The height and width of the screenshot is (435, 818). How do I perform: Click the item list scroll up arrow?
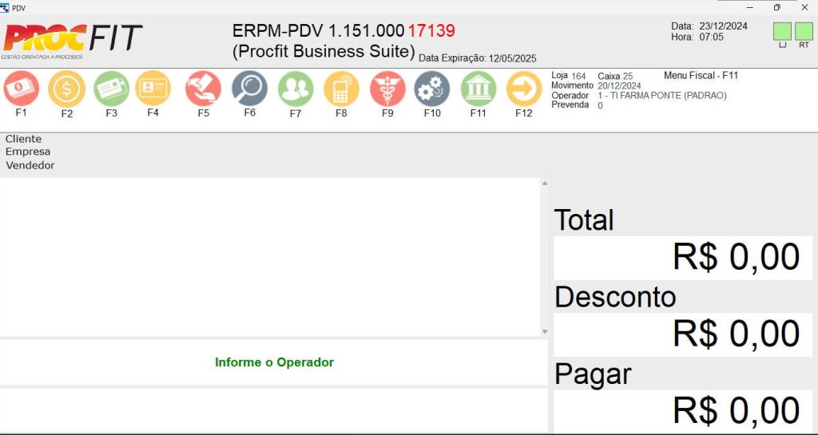[x=545, y=184]
